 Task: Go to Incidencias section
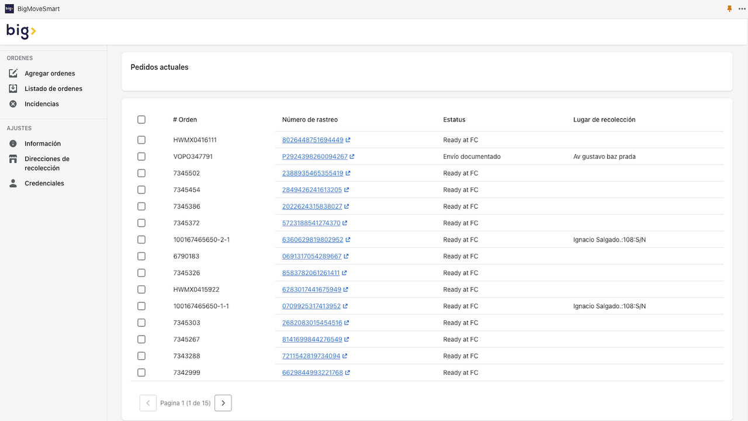coord(41,104)
